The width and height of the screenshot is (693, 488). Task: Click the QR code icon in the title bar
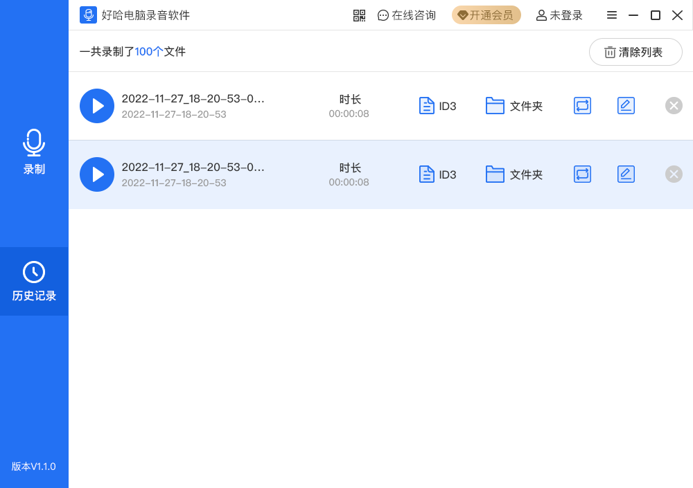pyautogui.click(x=359, y=15)
